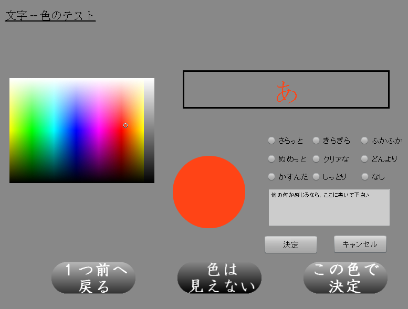Image resolution: width=408 pixels, height=309 pixels.
Task: Click the color picker hue-saturation field
Action: 77,131
